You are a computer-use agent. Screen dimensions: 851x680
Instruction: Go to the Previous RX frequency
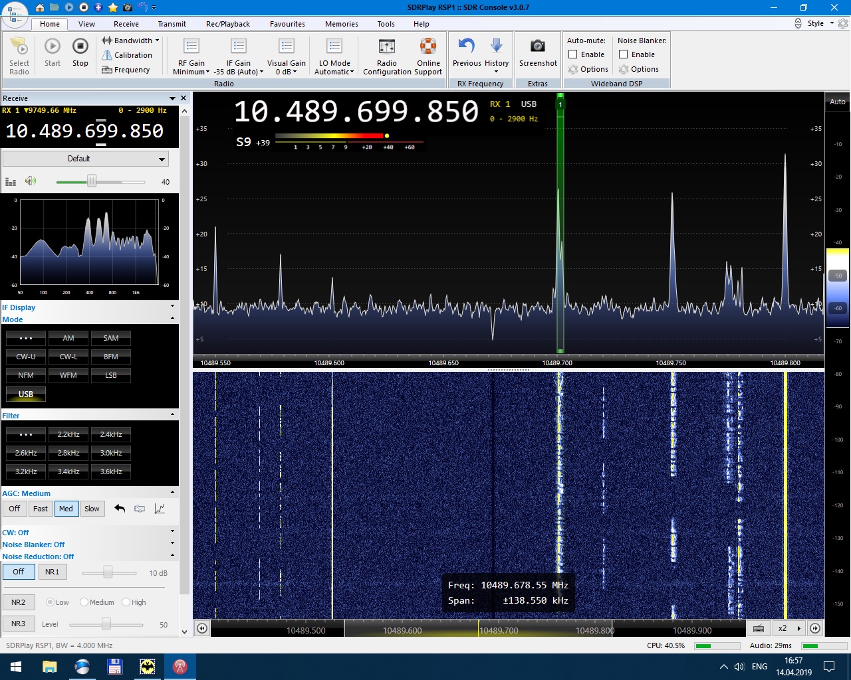[466, 46]
